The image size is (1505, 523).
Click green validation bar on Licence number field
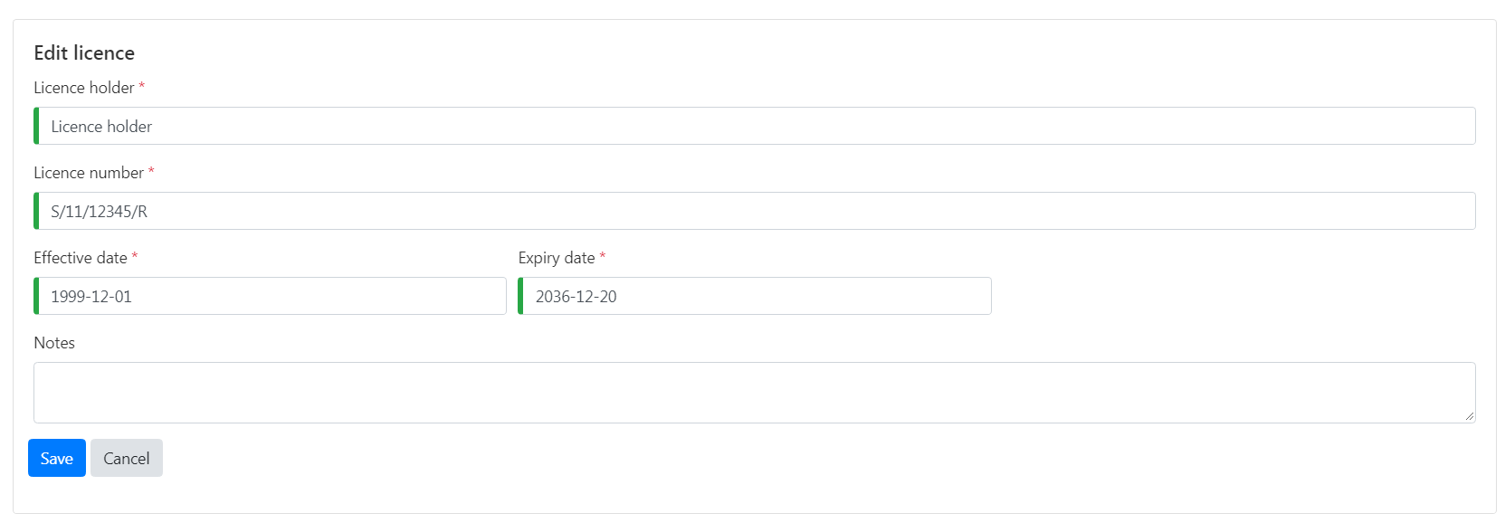pos(36,211)
